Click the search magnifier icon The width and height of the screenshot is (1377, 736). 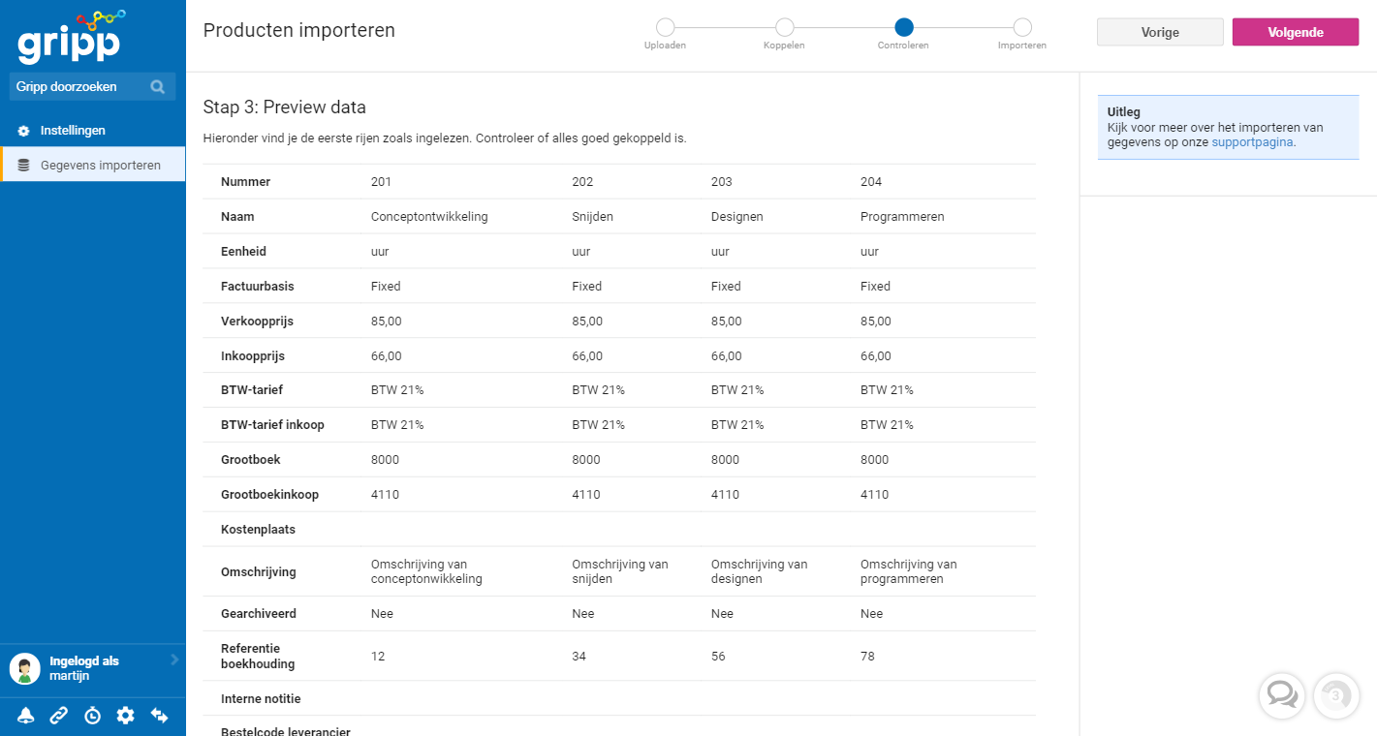point(157,87)
